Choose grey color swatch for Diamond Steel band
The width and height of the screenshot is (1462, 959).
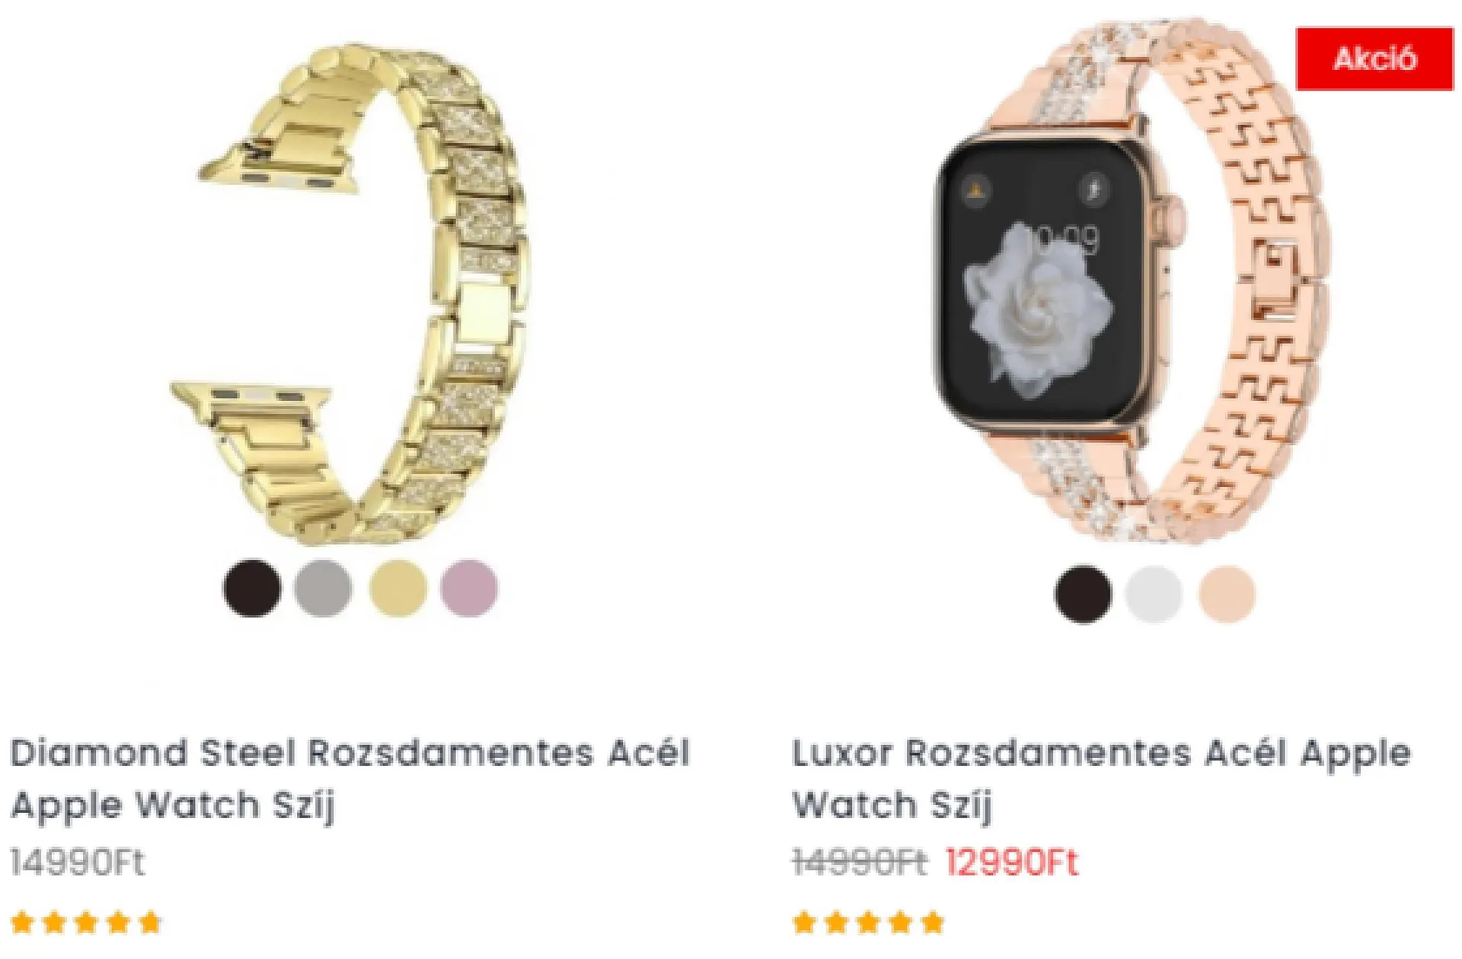324,588
